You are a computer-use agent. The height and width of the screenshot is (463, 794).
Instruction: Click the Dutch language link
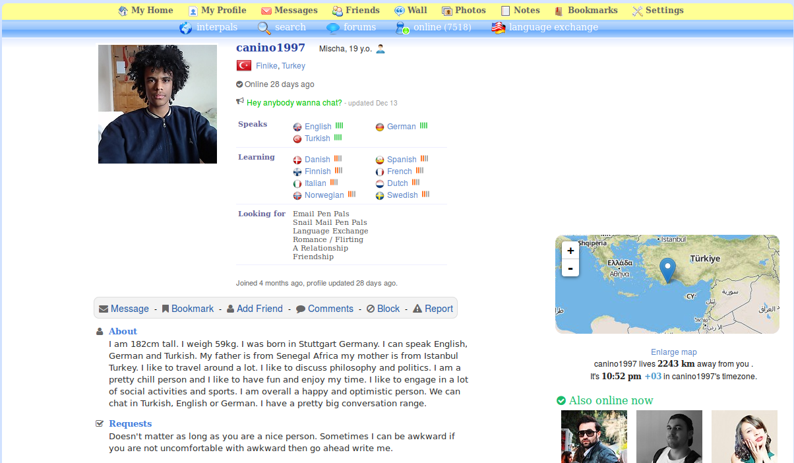pos(398,183)
